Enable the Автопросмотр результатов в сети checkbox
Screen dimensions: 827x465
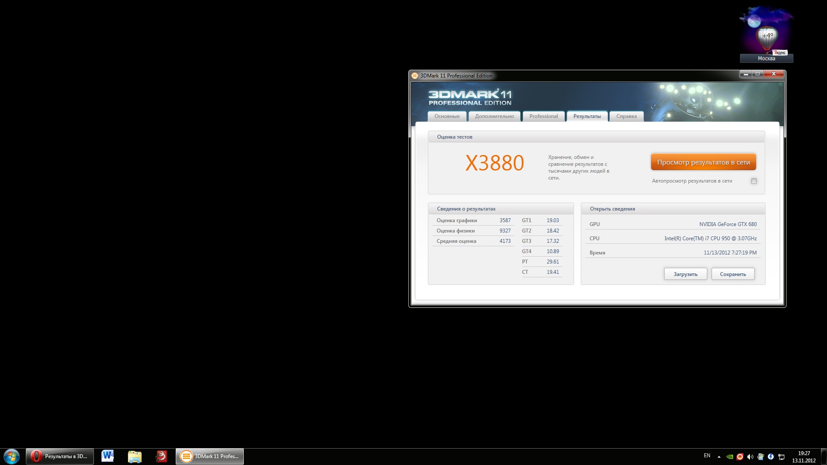click(x=754, y=181)
